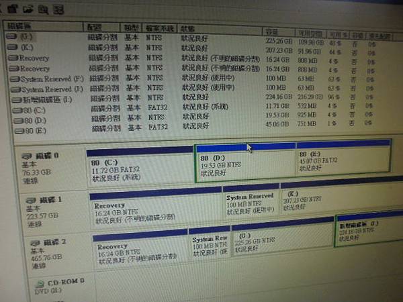Select the 80 (D:) 19.53 GB partition block
This screenshot has height=302, width=403.
click(x=246, y=162)
